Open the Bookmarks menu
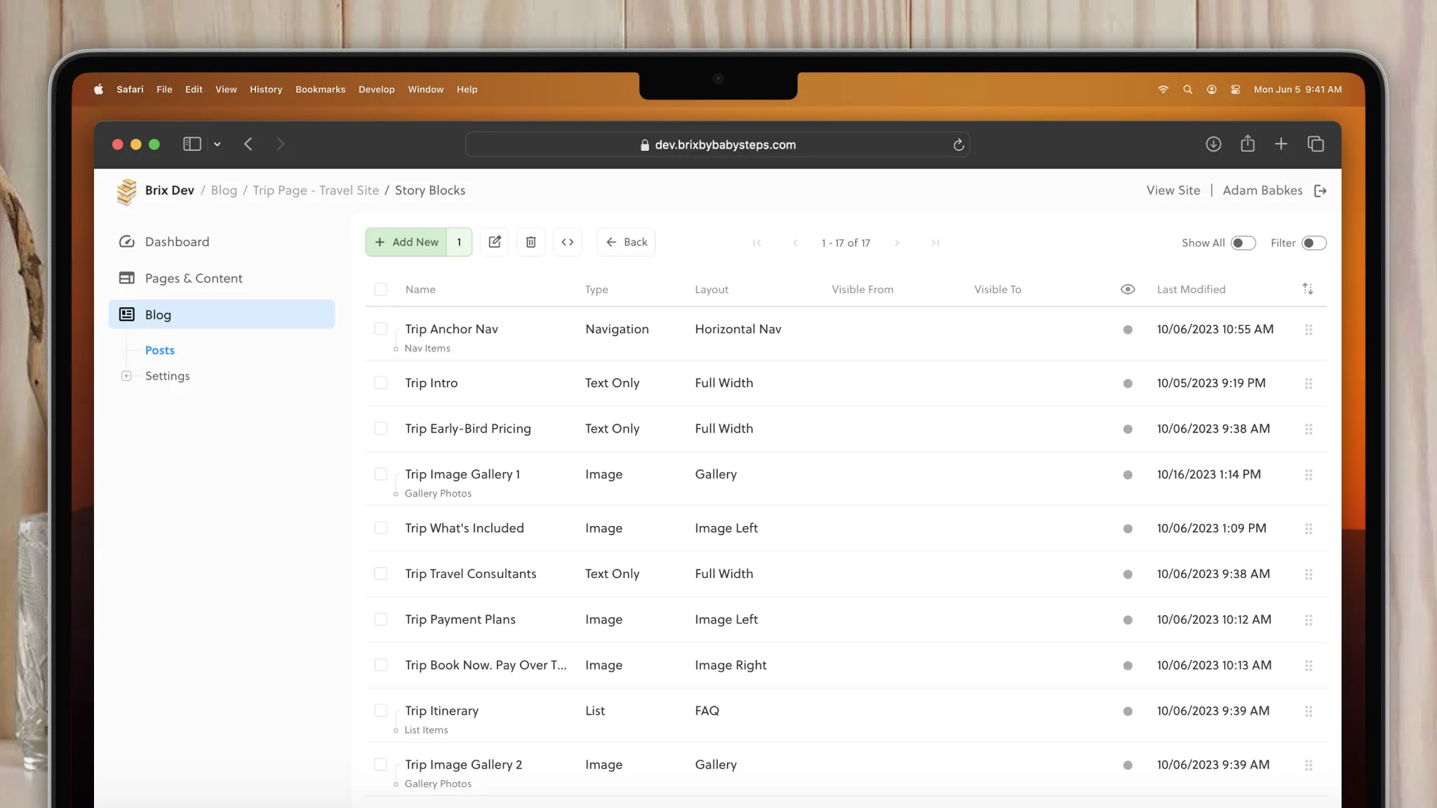This screenshot has height=808, width=1437. pos(320,89)
